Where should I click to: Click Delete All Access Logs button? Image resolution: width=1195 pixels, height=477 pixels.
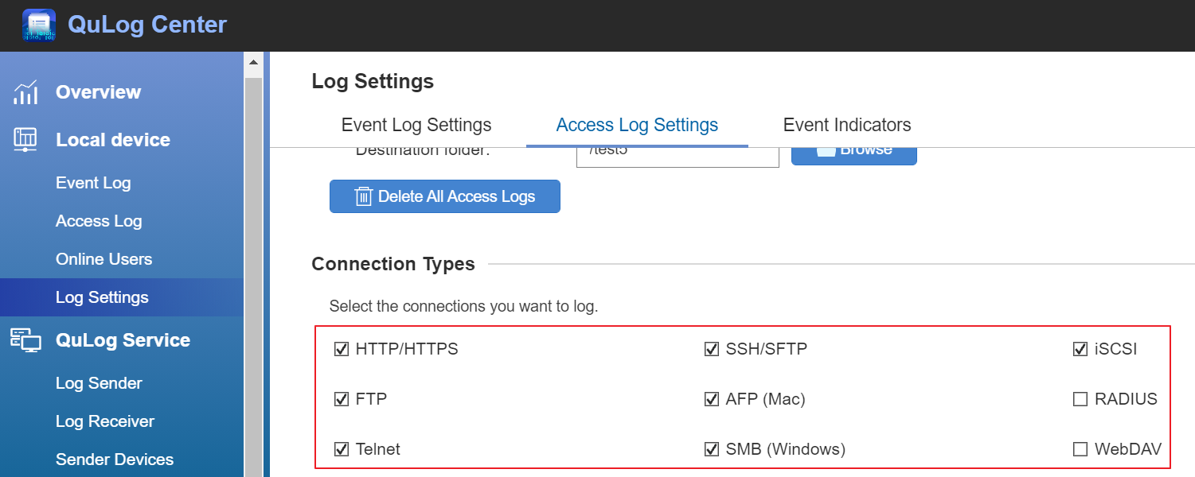445,196
